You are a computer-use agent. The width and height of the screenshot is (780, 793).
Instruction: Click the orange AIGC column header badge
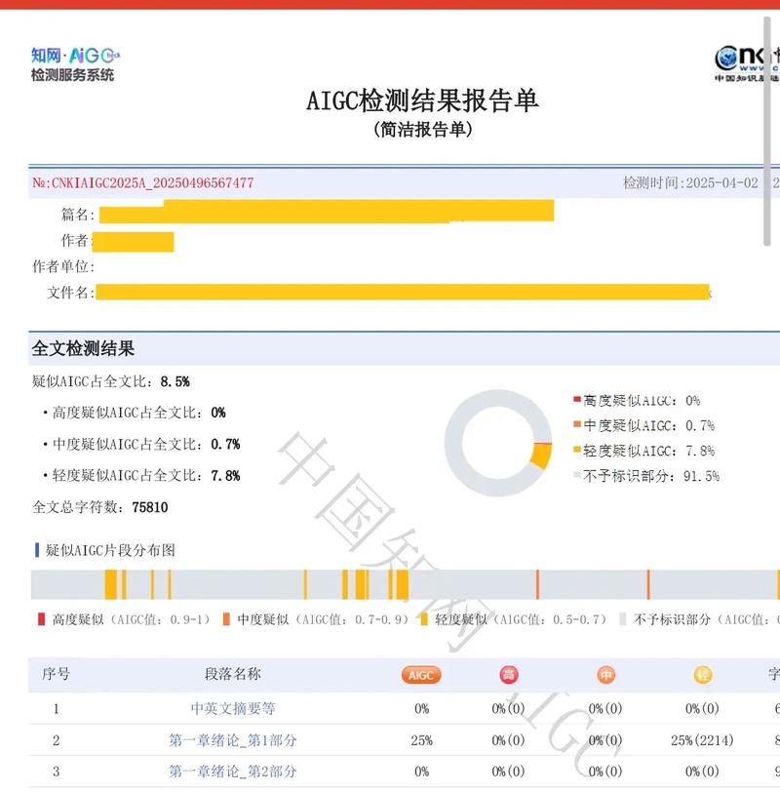pos(419,674)
